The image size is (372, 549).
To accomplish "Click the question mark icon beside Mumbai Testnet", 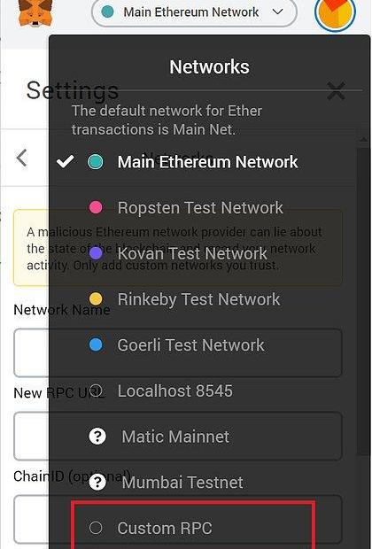I will click(97, 482).
